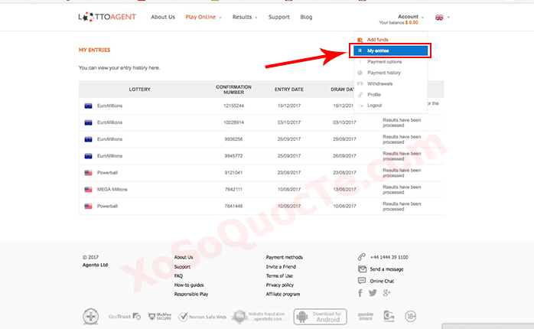The width and height of the screenshot is (534, 329).
Task: Open How-to guides footer link
Action: pos(189,285)
